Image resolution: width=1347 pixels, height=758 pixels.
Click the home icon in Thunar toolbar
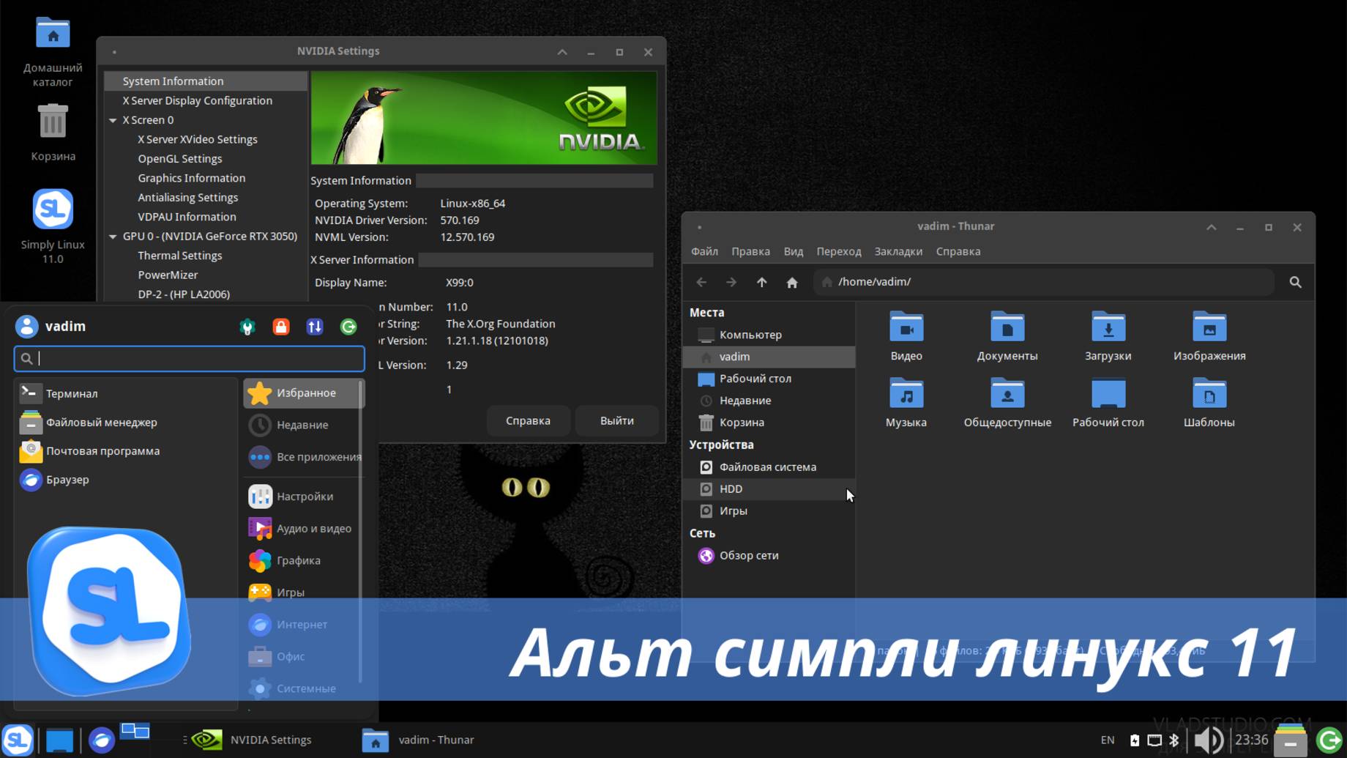791,282
